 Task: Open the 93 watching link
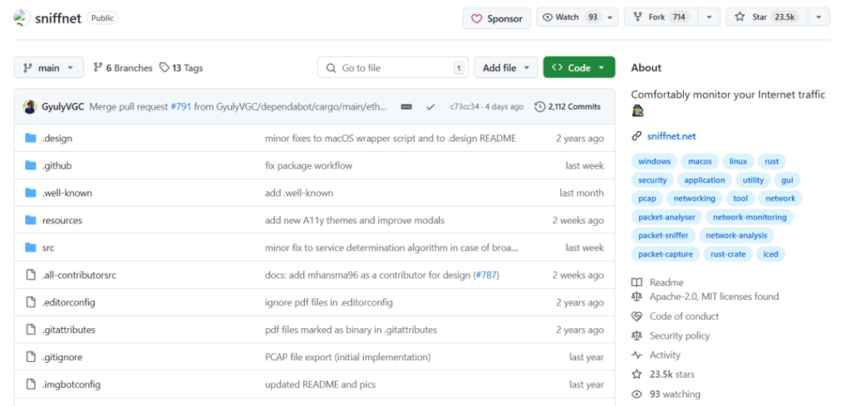pos(675,394)
